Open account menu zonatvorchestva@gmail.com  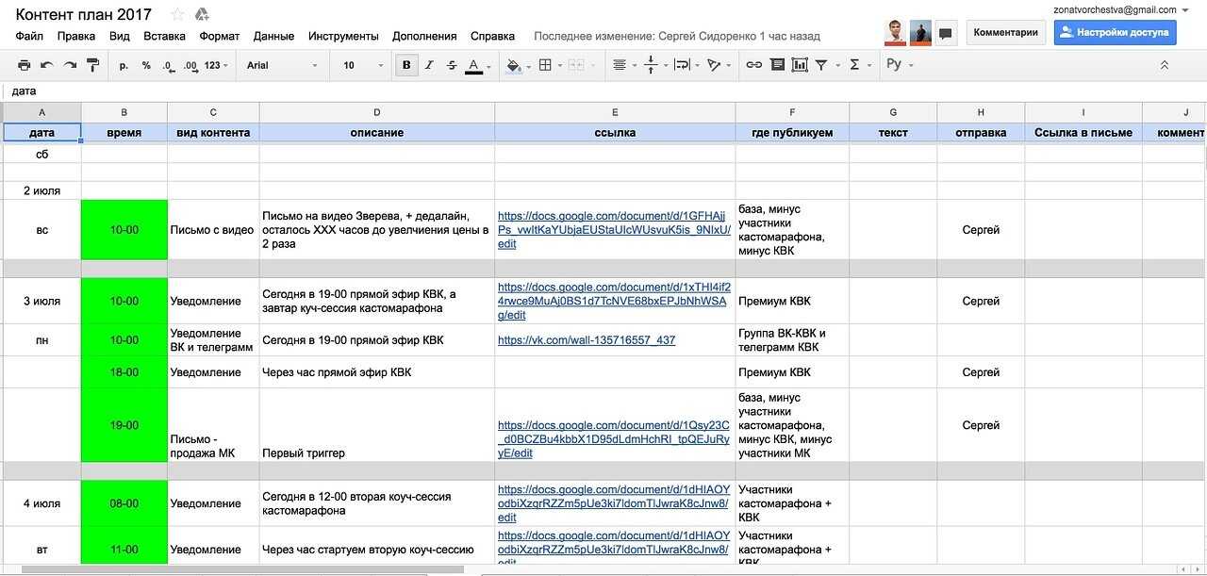(1121, 9)
